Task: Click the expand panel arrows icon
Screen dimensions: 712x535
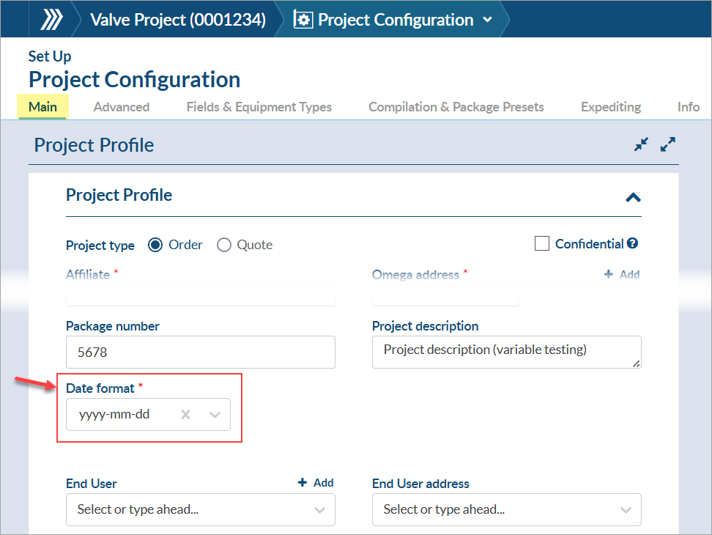Action: pyautogui.click(x=667, y=144)
